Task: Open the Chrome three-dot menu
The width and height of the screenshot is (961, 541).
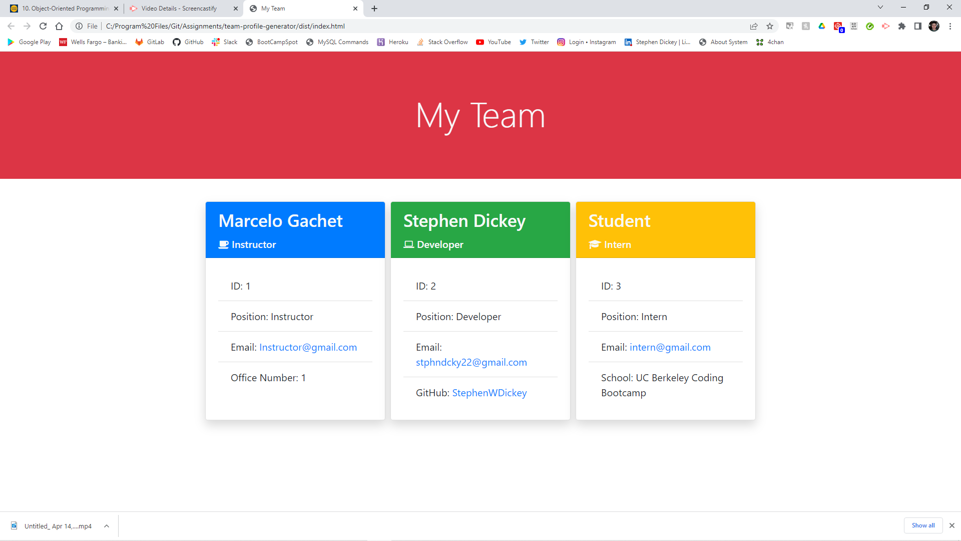Action: 950,26
